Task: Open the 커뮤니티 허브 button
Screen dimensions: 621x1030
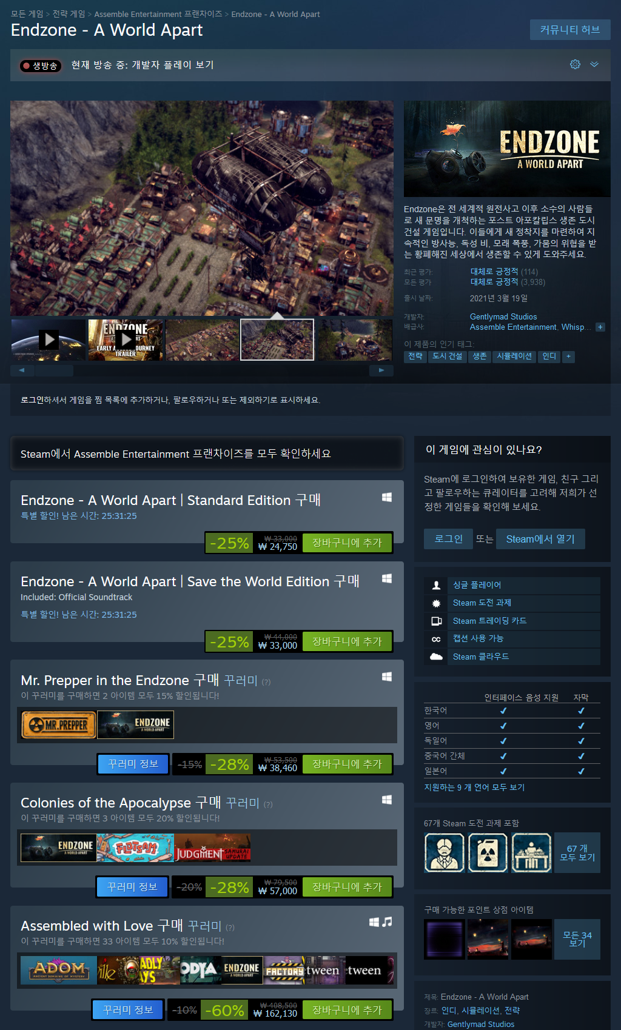Action: tap(570, 30)
